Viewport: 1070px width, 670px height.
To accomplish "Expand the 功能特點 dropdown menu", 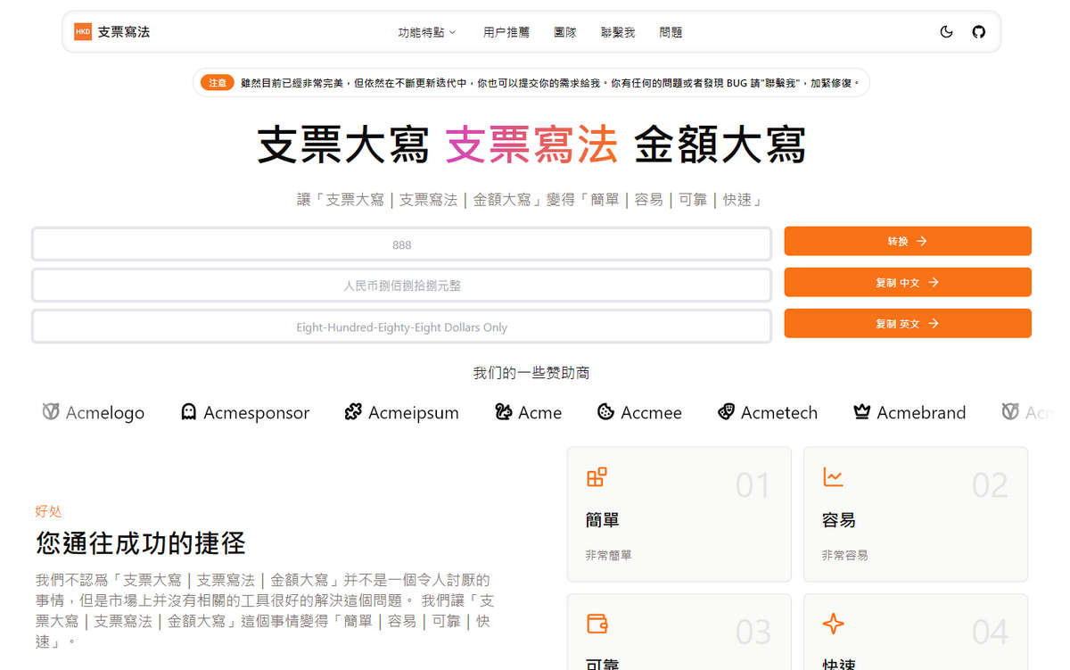I will click(x=427, y=32).
